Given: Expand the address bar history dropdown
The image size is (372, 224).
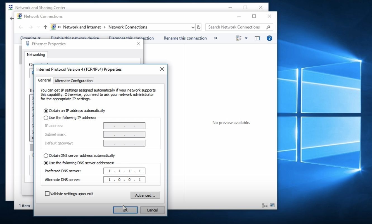Looking at the screenshot, I should pos(193,27).
